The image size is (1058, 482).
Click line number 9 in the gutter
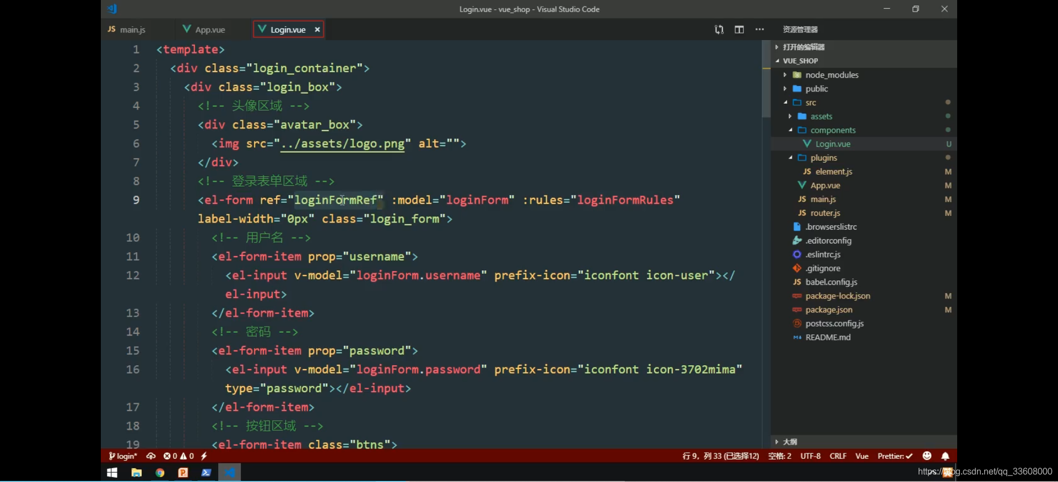pos(136,200)
